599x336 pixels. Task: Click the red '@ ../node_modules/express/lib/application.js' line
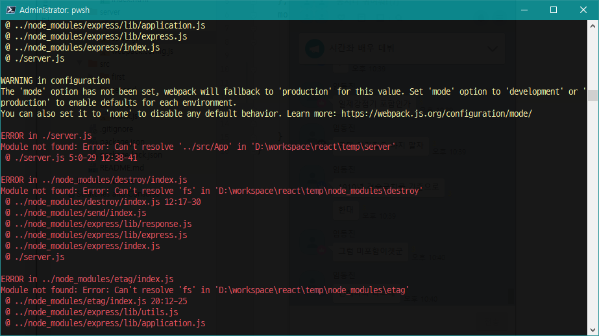(x=105, y=324)
